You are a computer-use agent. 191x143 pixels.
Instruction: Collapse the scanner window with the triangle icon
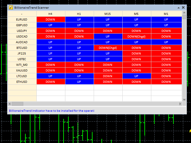click(178, 8)
